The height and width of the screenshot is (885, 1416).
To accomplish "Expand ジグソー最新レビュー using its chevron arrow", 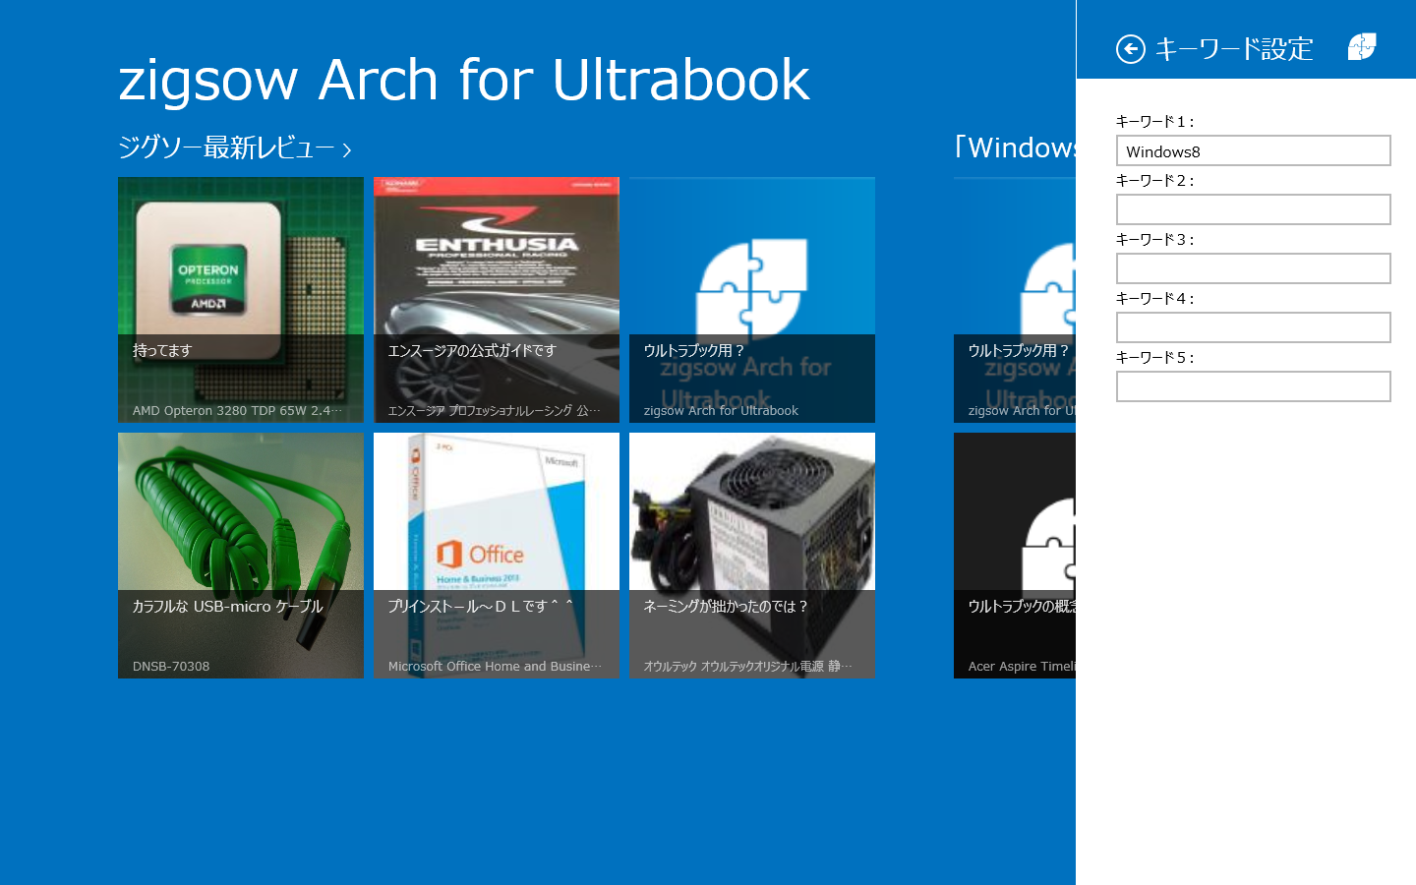I will [346, 149].
